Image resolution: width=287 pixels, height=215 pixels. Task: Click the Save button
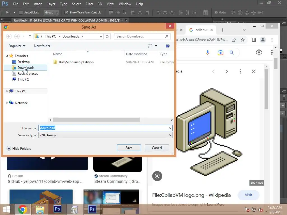[x=129, y=148]
